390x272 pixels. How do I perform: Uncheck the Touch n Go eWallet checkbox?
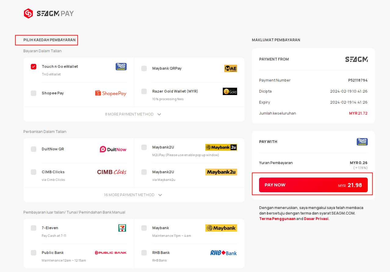(34, 67)
